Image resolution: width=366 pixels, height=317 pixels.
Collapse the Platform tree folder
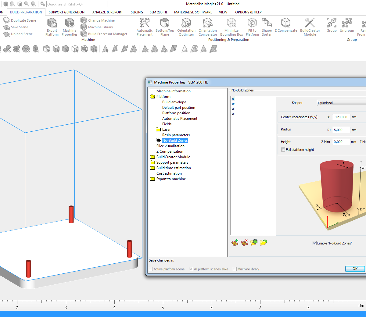[152, 97]
